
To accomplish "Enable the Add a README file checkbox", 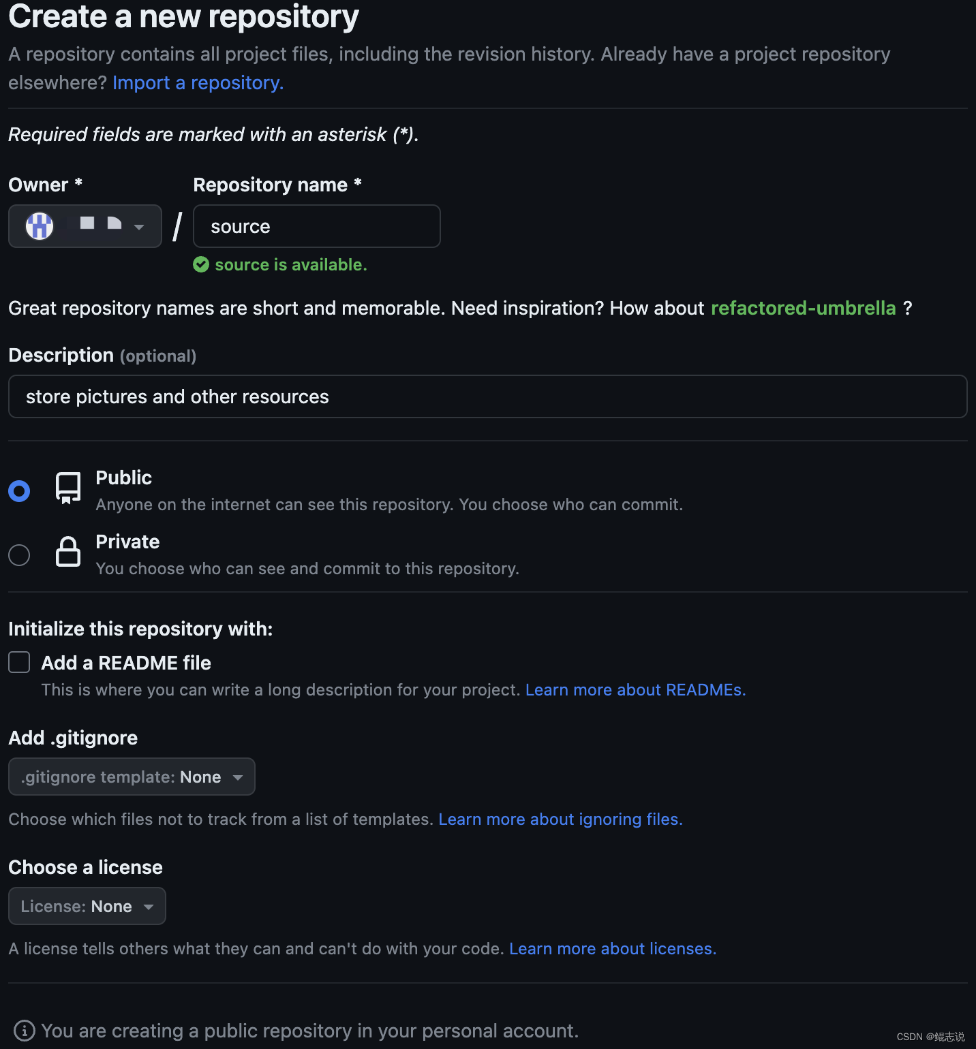I will point(19,662).
